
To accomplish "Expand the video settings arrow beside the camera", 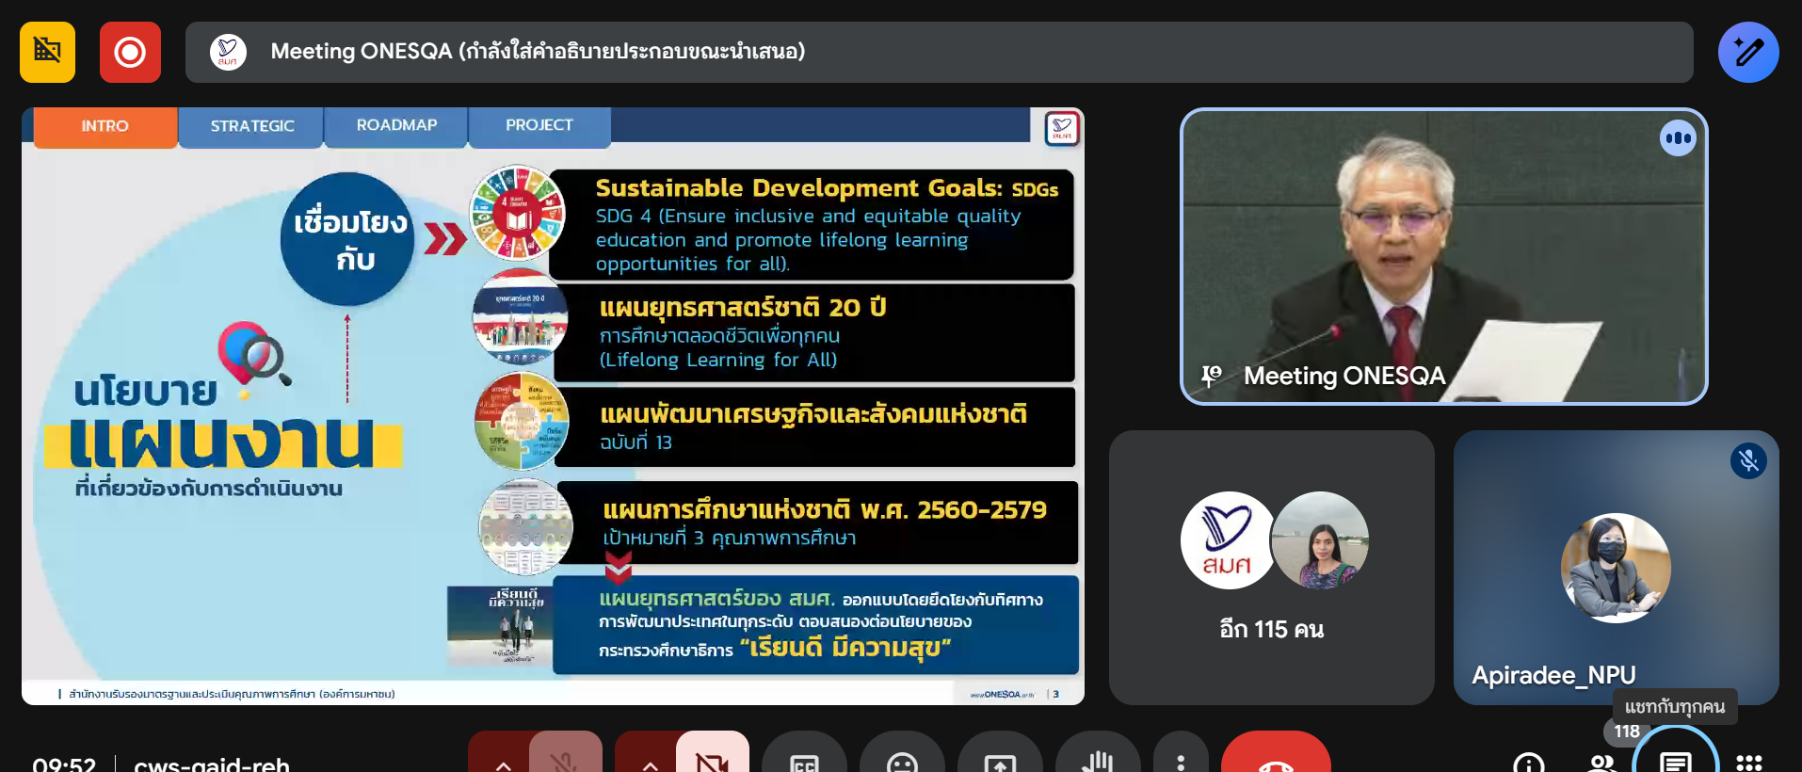I will 650,761.
